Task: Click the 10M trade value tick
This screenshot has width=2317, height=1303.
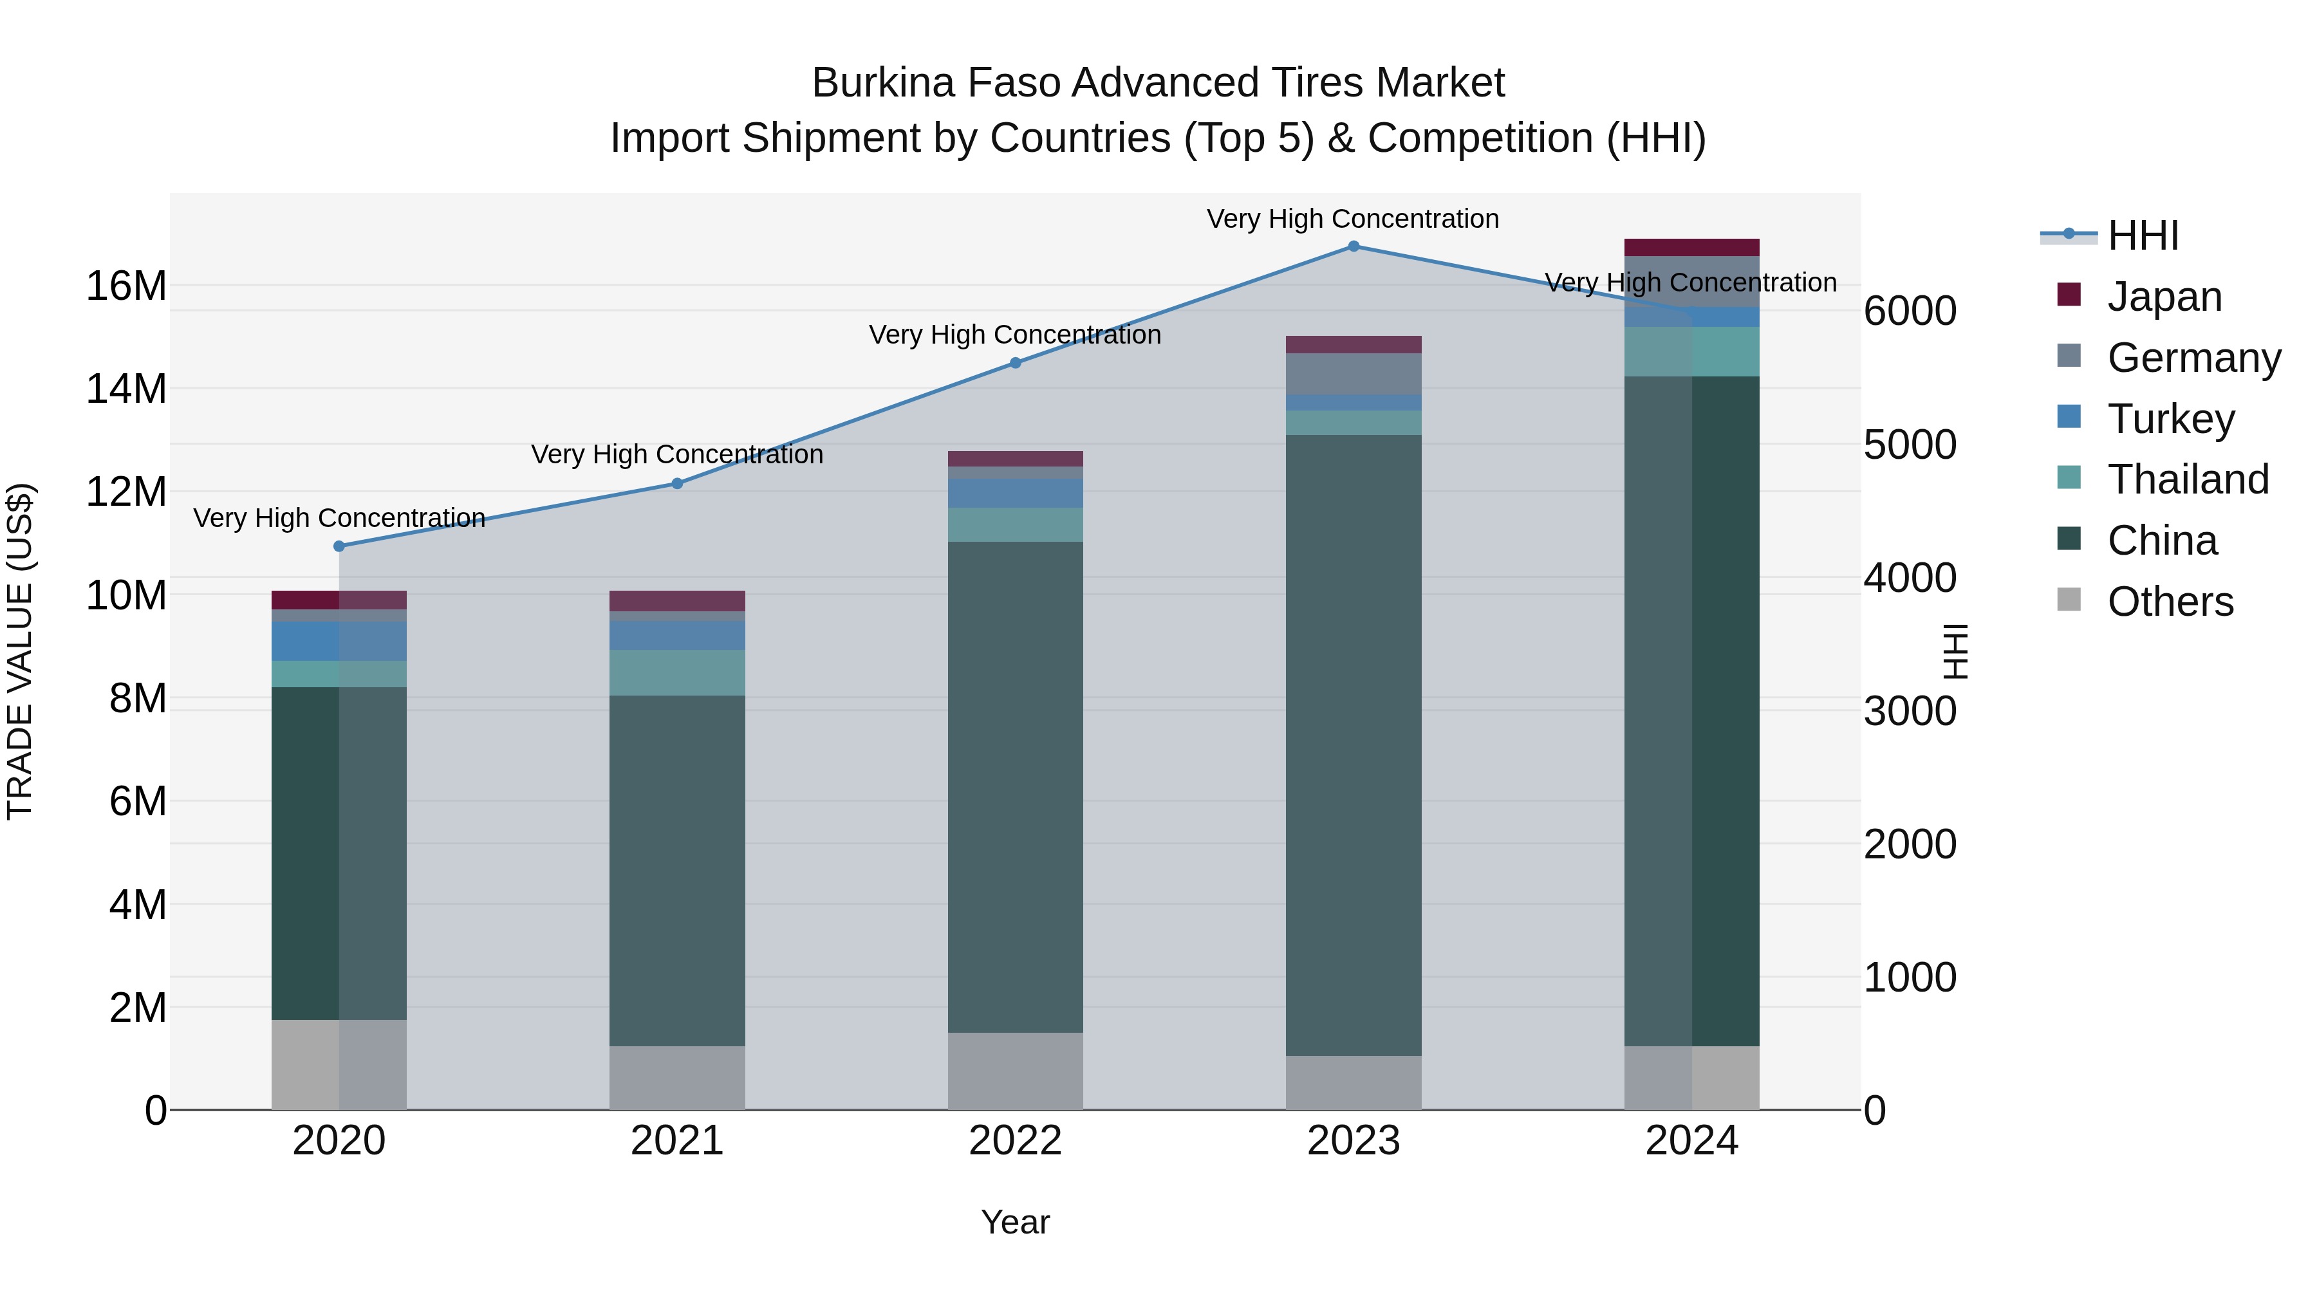Action: (126, 595)
